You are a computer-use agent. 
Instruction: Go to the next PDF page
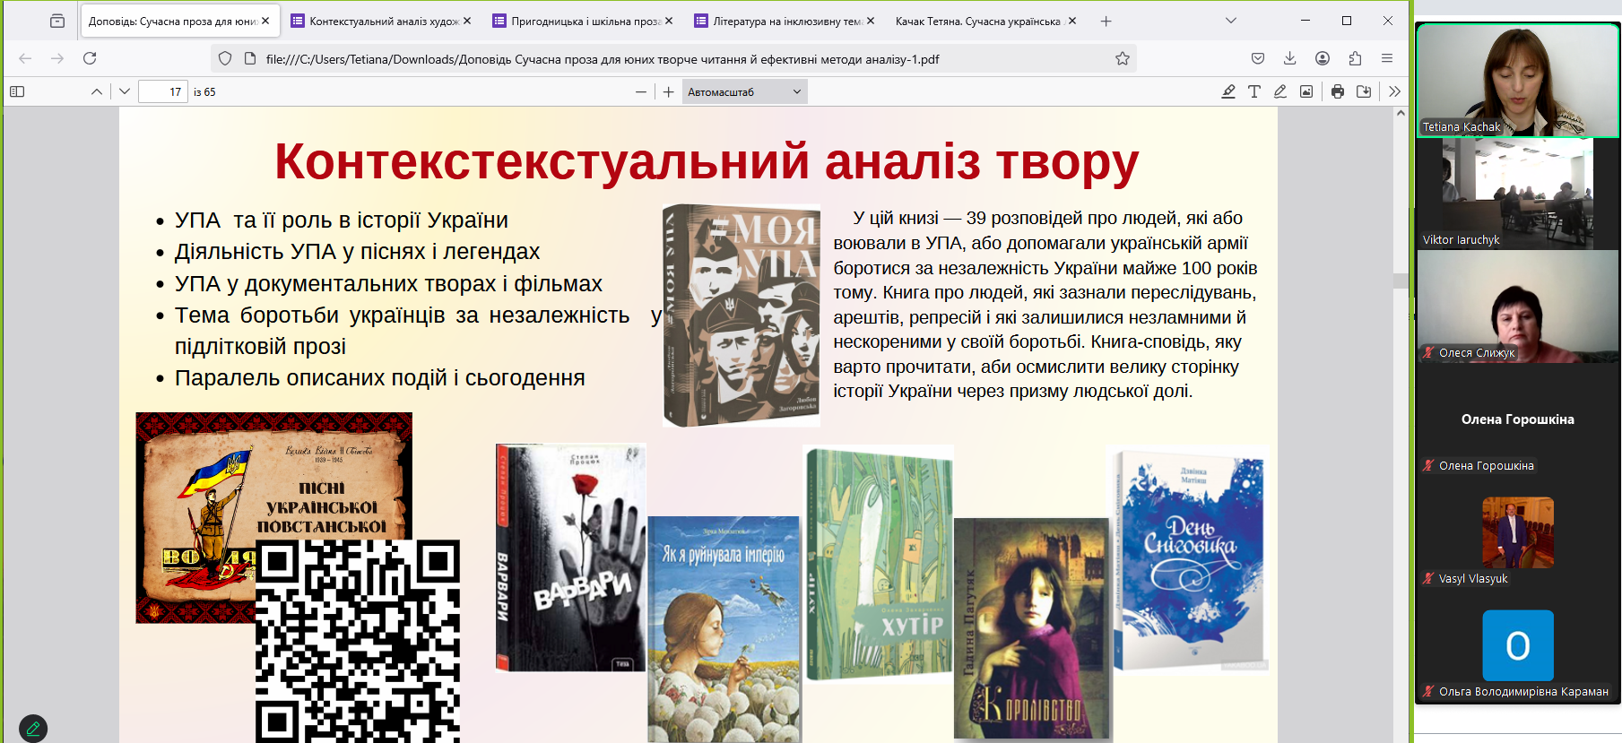tap(125, 91)
